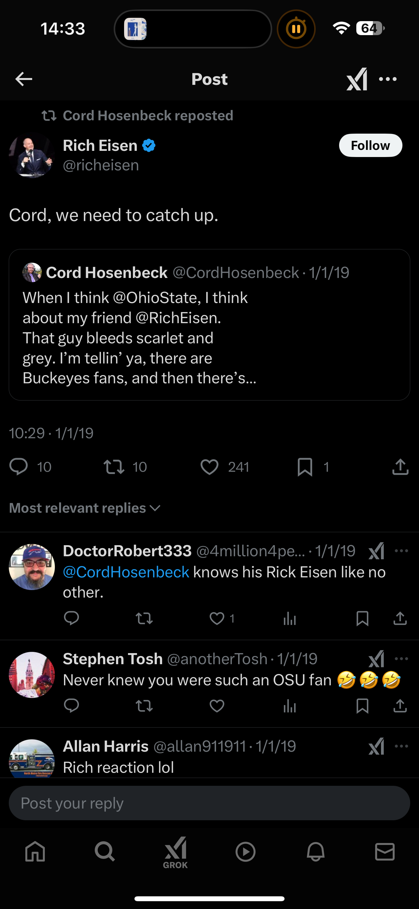
Task: Open quoted Cord Hosenbeck tweet card
Action: (209, 339)
